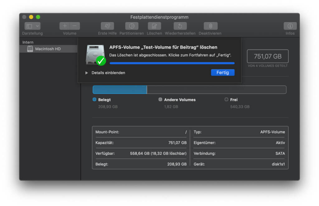Expand Details einblenden disclosure triangle
The height and width of the screenshot is (206, 319).
pos(87,73)
